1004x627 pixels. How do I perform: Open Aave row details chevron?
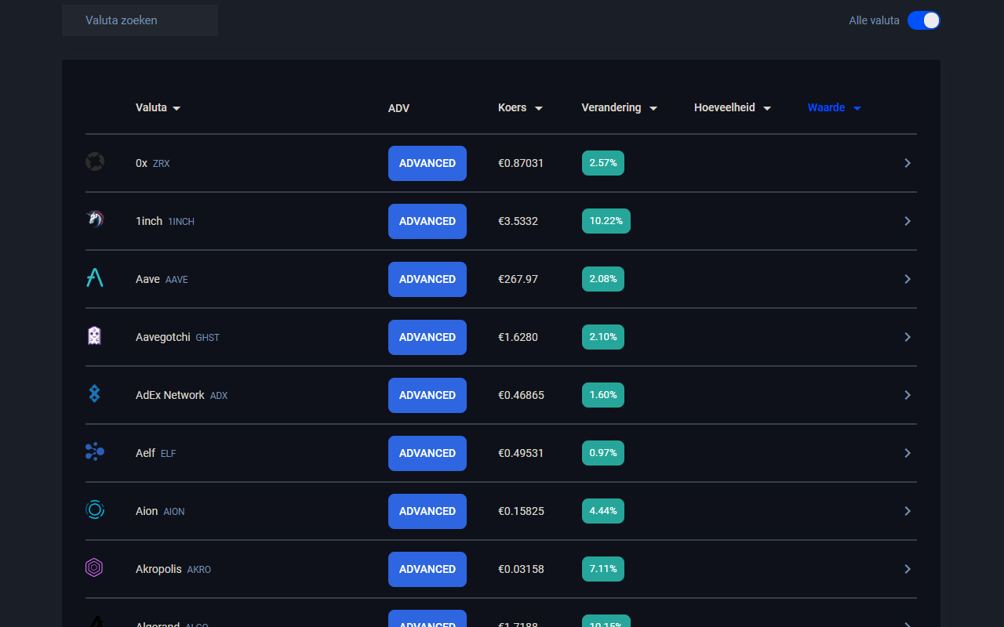(x=908, y=279)
